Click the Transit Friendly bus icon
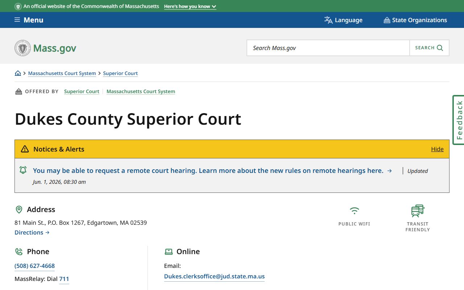464x290 pixels. 418,211
